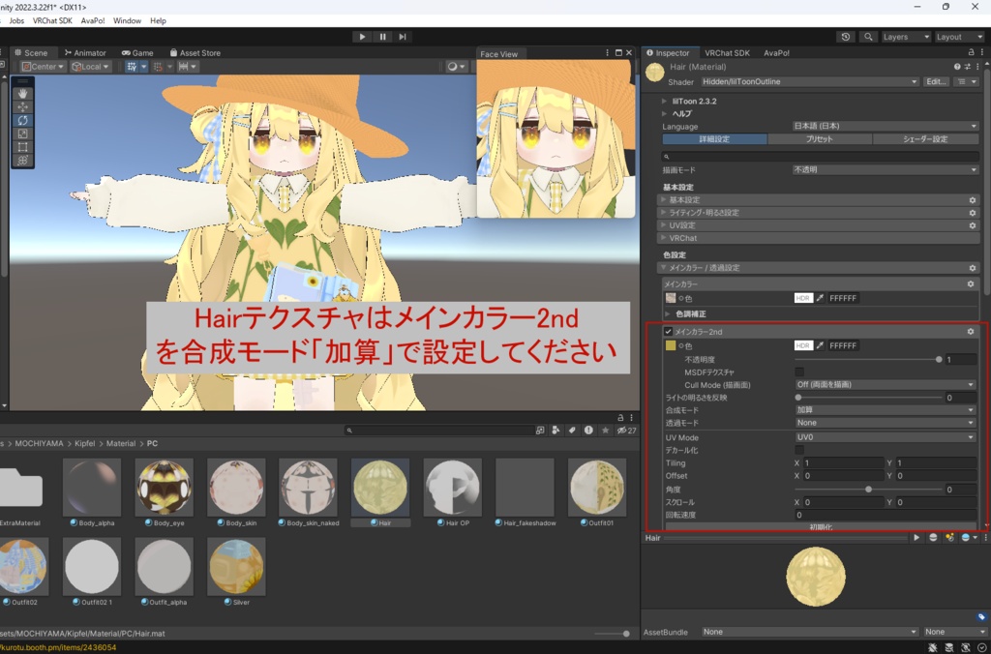Change the preview mesh shape icon
The image size is (991, 654).
(x=933, y=538)
